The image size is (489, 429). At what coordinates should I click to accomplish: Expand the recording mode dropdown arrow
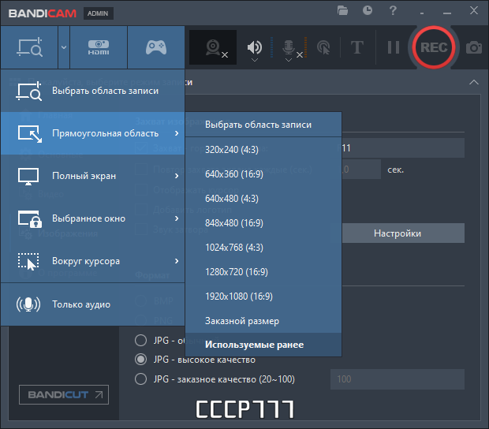64,47
